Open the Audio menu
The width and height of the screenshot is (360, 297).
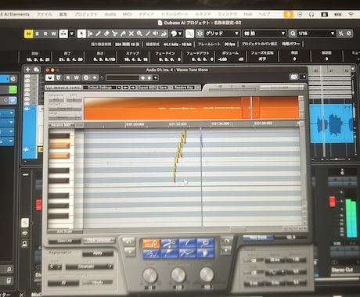click(x=110, y=14)
